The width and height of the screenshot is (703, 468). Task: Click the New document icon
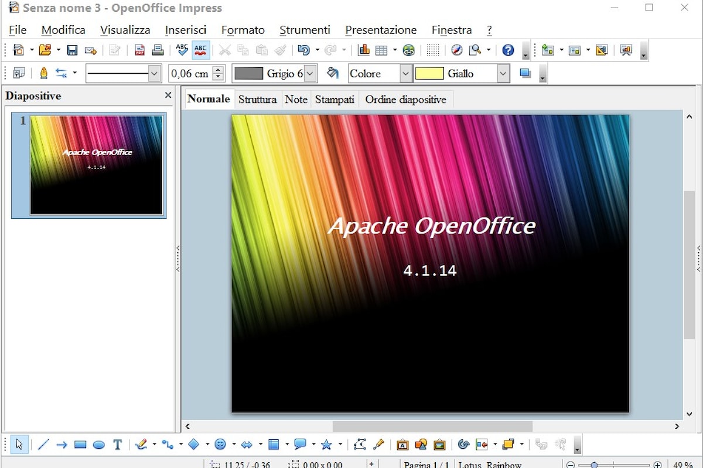(x=19, y=50)
